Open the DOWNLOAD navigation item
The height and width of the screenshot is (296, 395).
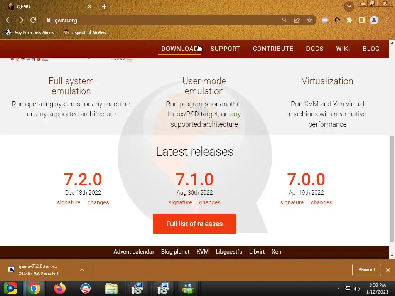pos(180,49)
